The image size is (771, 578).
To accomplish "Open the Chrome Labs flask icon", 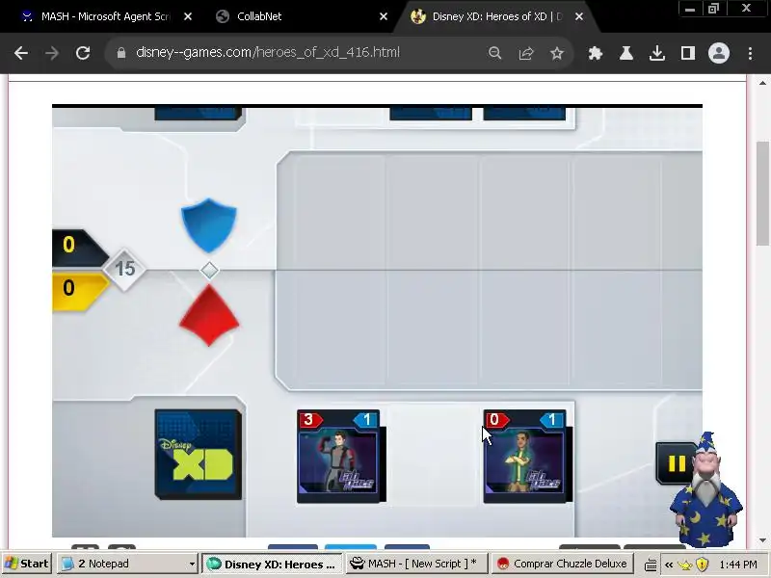I will click(x=625, y=53).
